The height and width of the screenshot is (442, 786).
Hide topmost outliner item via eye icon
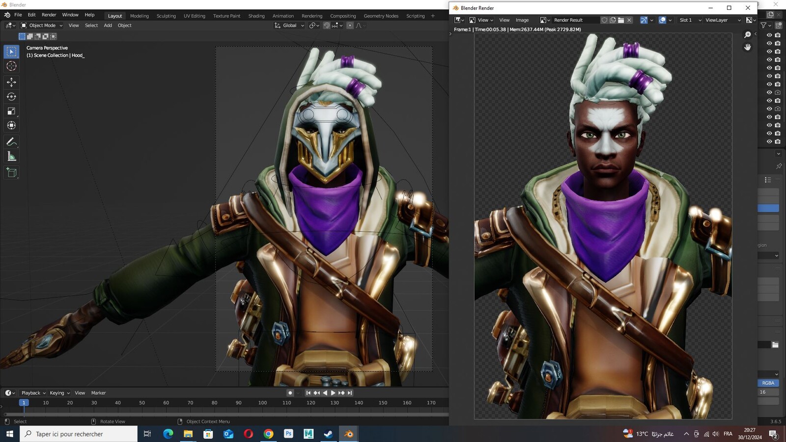point(769,35)
